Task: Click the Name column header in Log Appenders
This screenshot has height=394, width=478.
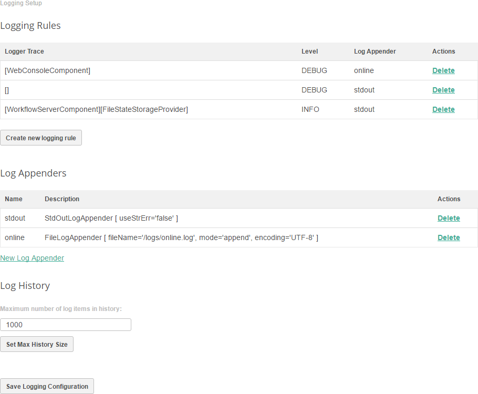Action: 14,199
